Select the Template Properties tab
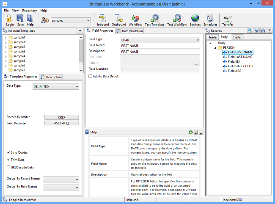 coord(21,77)
